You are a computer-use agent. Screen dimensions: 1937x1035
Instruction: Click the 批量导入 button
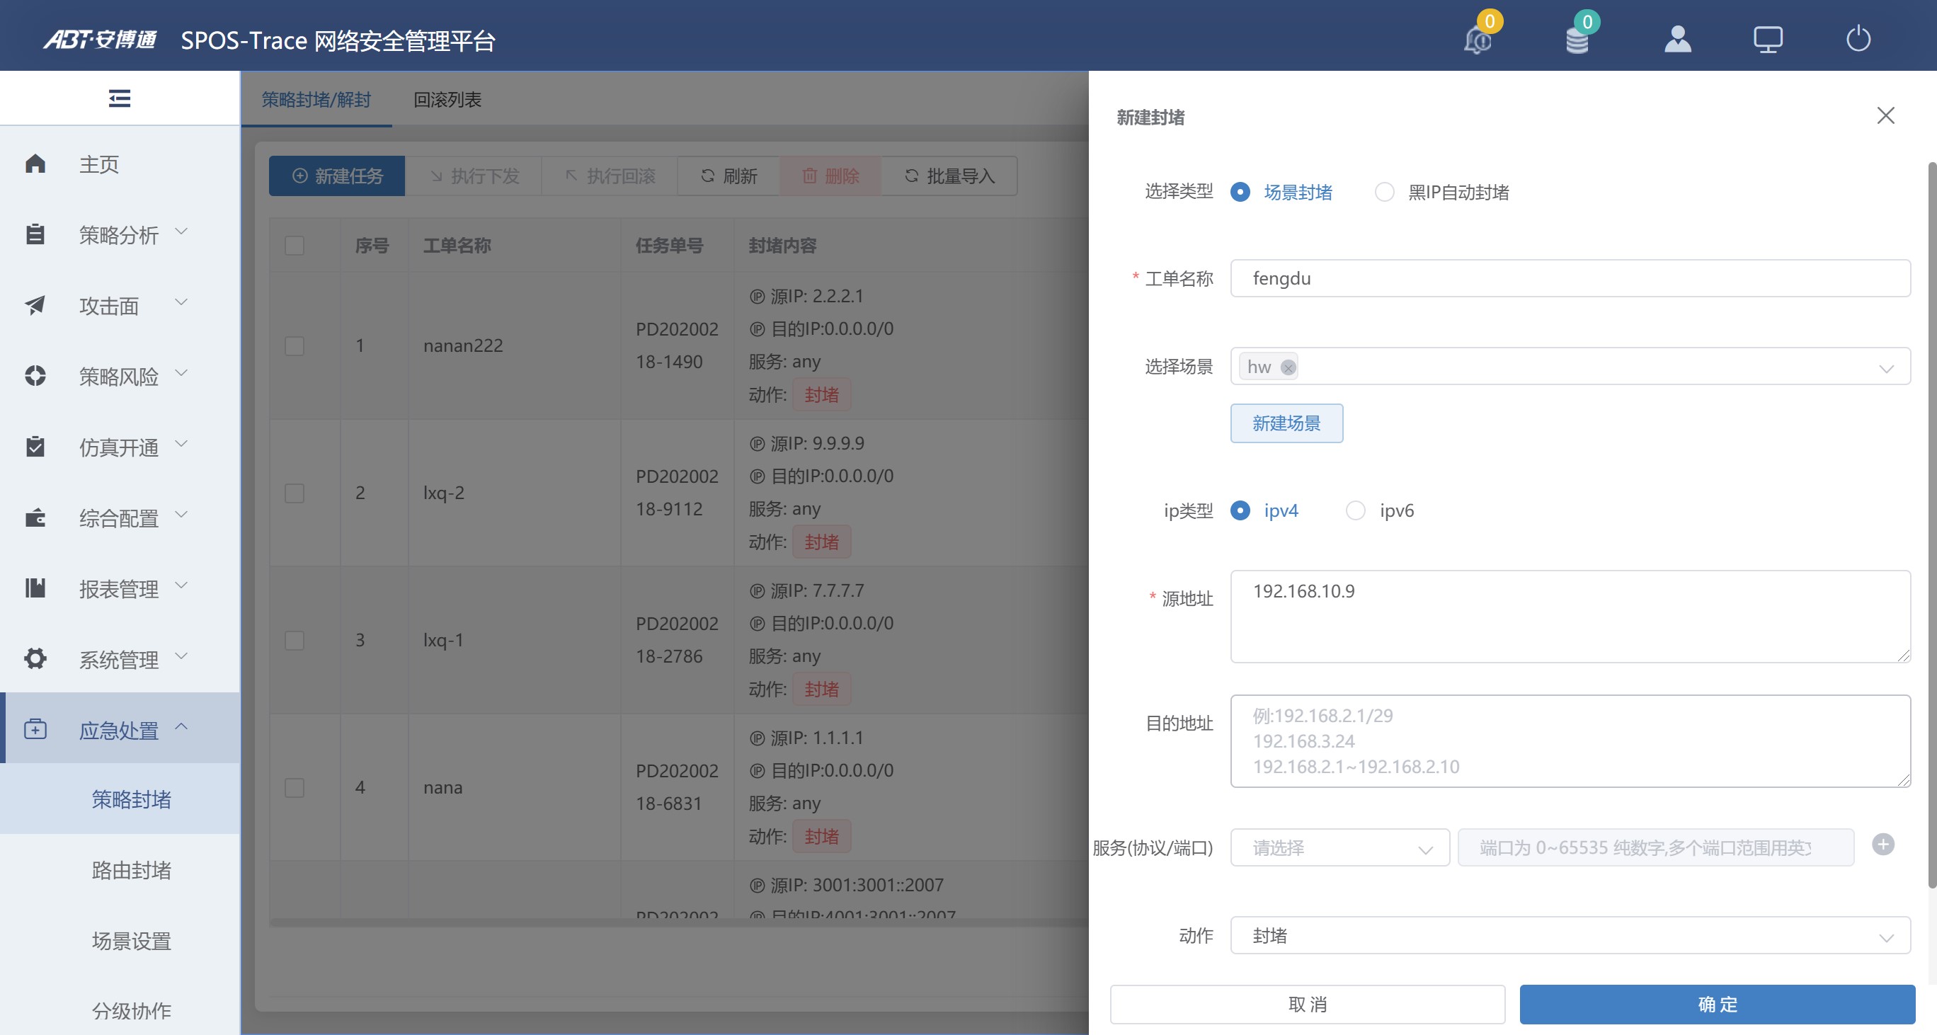pos(949,176)
